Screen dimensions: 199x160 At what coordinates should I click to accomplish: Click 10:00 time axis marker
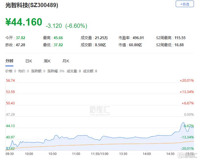[x=29, y=154]
